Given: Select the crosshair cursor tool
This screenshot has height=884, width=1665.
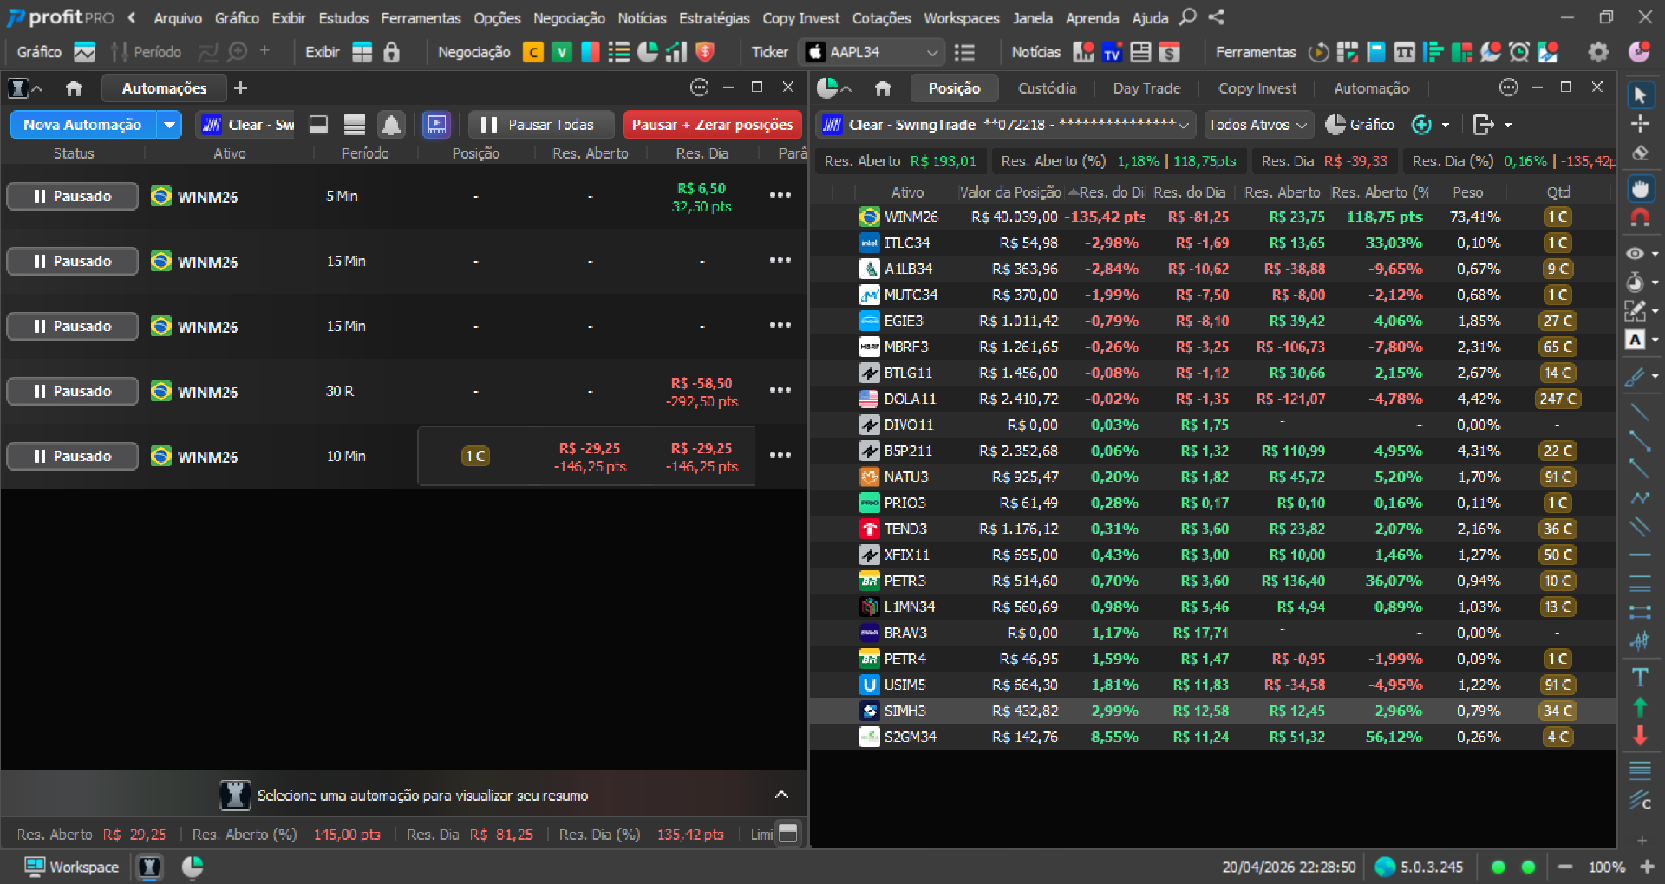Looking at the screenshot, I should [1640, 124].
